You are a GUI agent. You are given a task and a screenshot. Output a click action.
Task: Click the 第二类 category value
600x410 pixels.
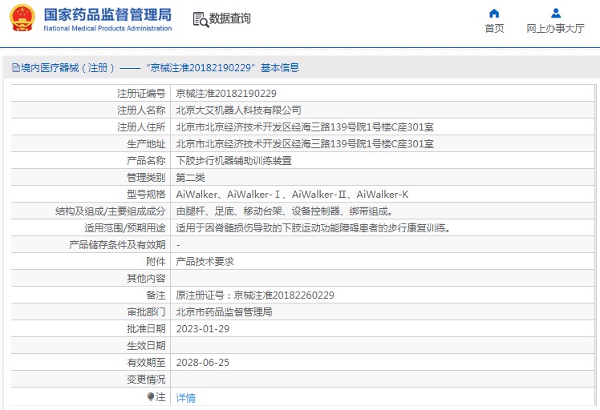(191, 178)
